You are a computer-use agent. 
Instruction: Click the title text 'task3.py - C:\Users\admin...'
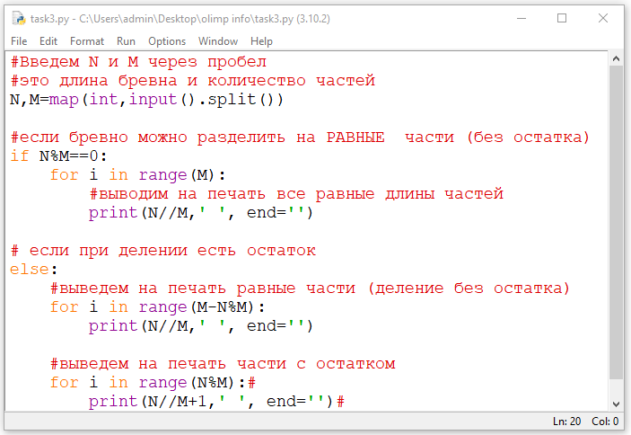(x=180, y=19)
